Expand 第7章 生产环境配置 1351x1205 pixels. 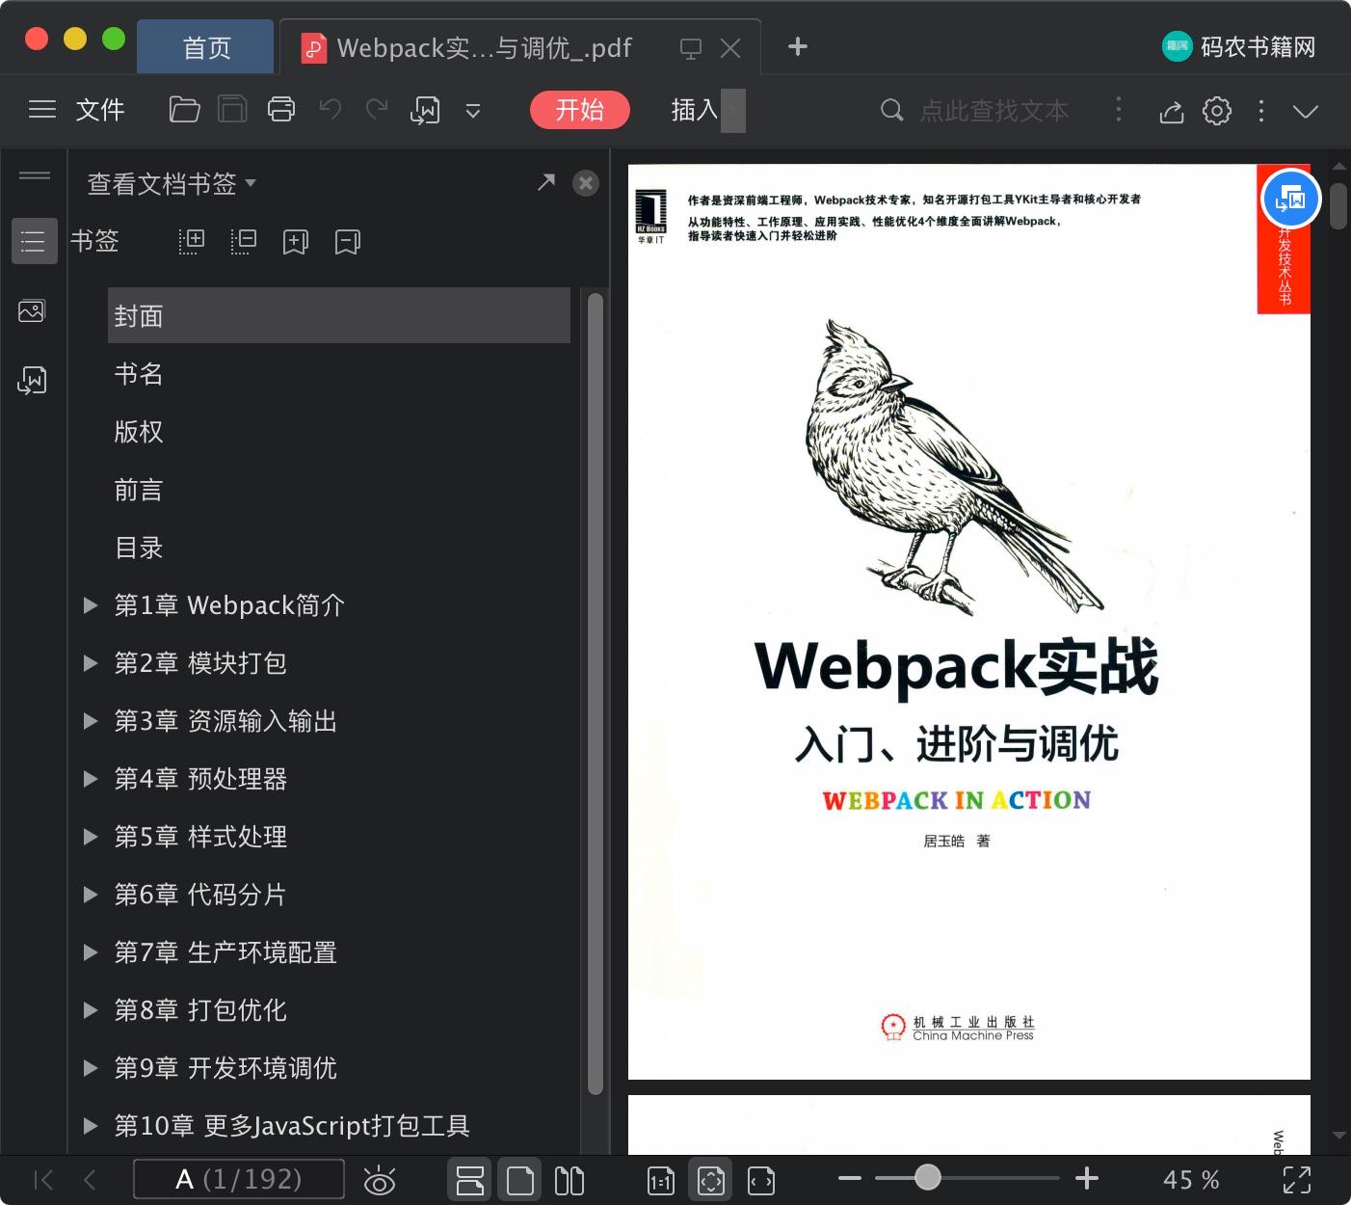[x=91, y=952]
